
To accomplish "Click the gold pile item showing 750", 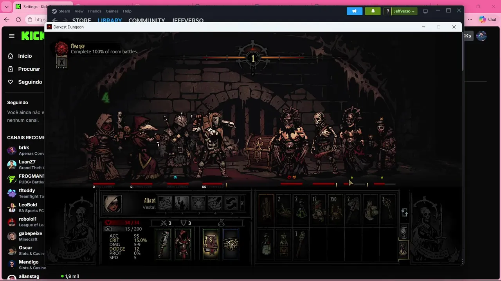I will [335, 210].
